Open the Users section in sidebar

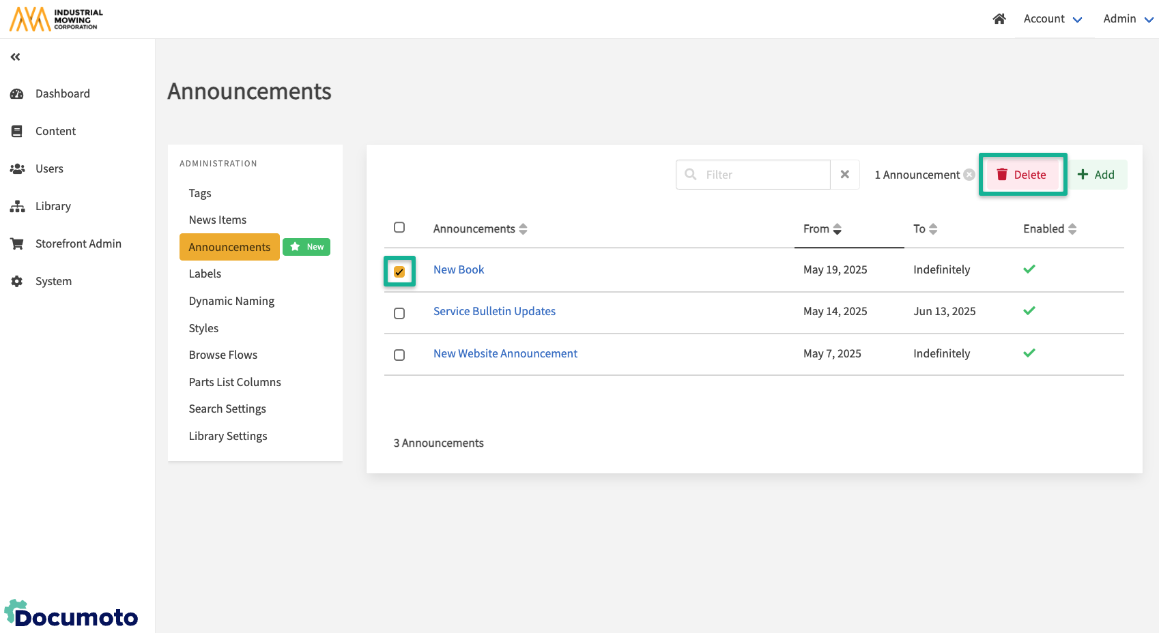(49, 168)
